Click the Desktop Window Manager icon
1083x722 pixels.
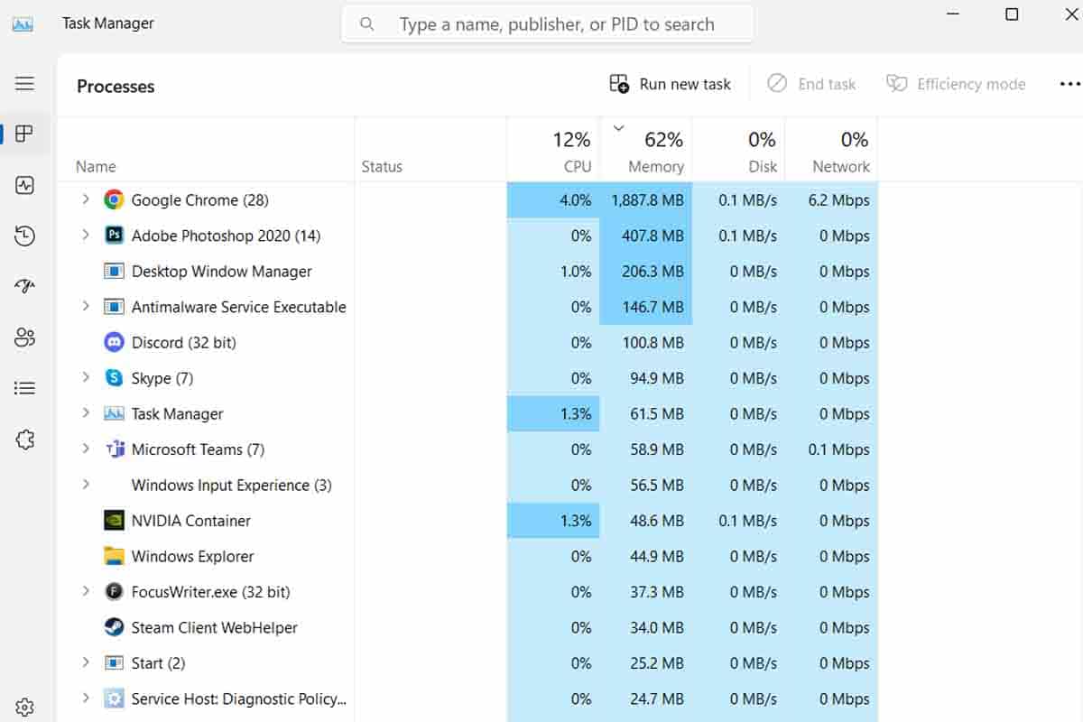114,271
